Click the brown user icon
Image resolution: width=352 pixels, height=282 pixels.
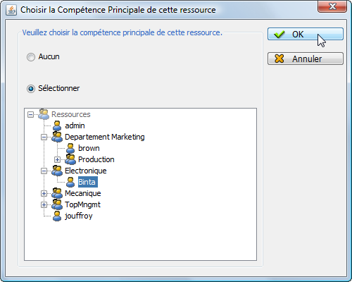pyautogui.click(x=70, y=148)
